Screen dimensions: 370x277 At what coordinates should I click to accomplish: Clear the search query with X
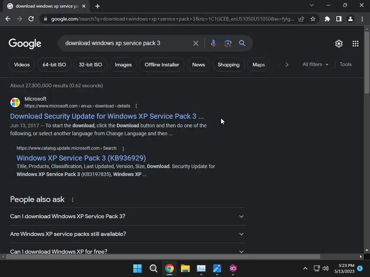195,43
